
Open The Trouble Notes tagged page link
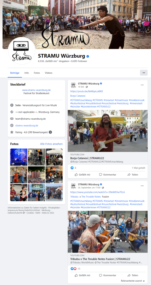tap(91, 197)
